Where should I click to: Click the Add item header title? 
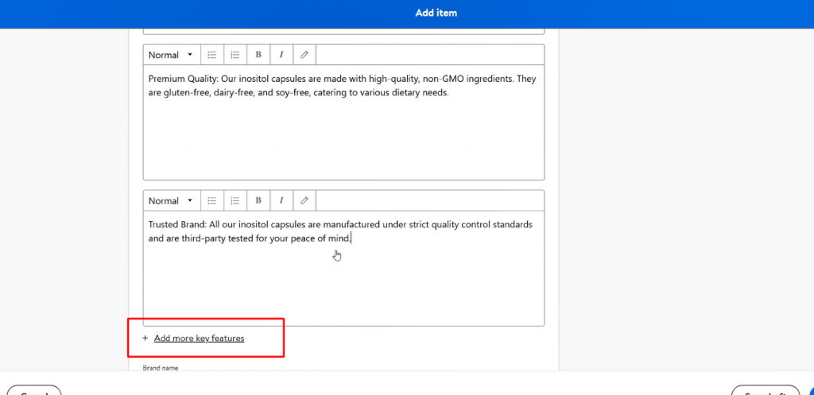[436, 13]
